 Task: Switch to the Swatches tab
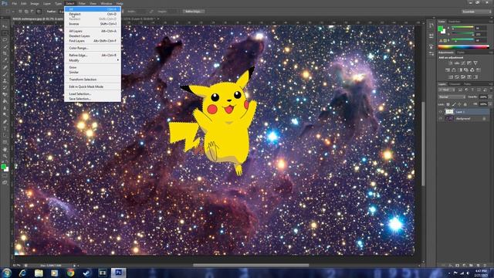point(455,22)
